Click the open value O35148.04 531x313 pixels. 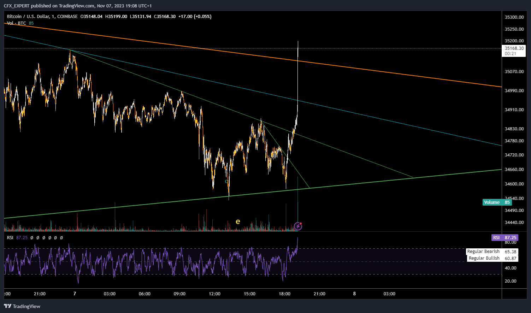[92, 17]
